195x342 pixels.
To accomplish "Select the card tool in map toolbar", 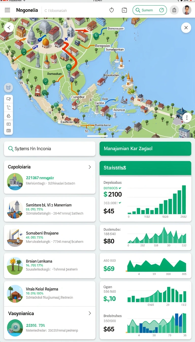I will click(x=9, y=124).
